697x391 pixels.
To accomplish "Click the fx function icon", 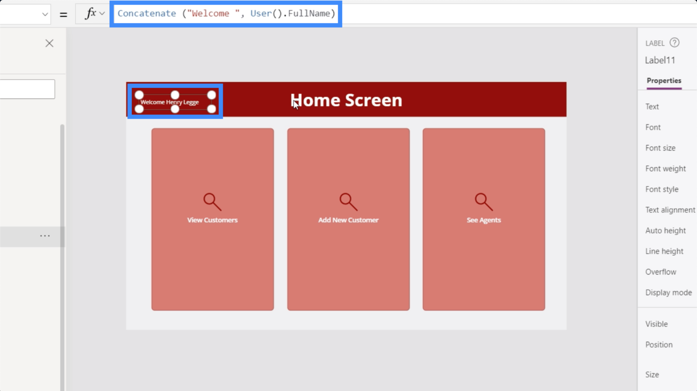I will (90, 14).
